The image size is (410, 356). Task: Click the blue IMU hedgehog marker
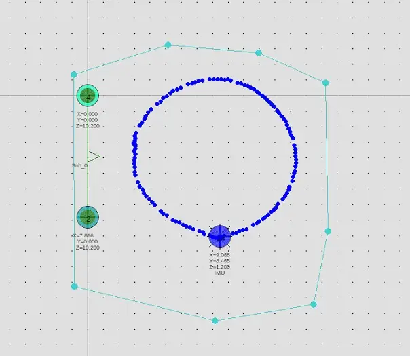[220, 237]
